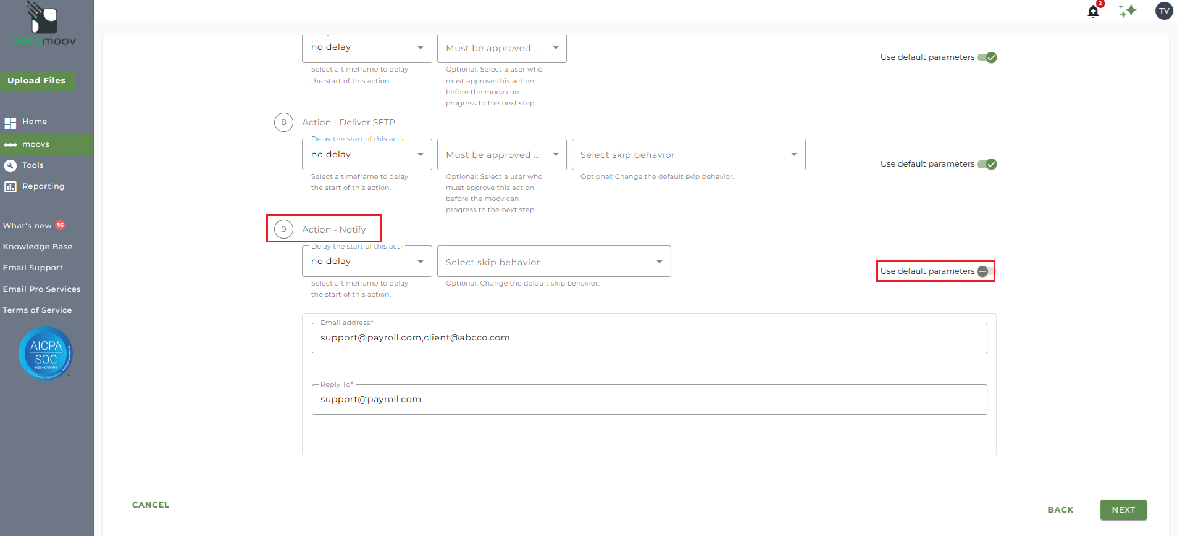Open the Notify action delay dropdown

(x=367, y=262)
